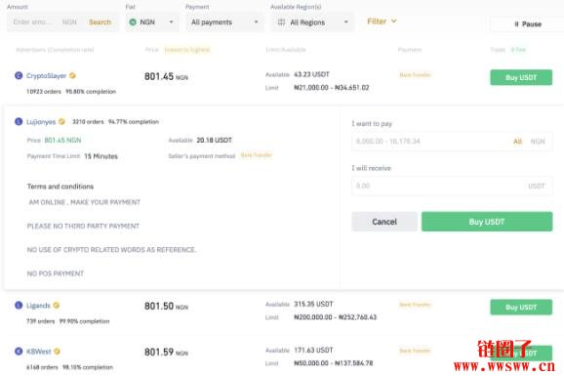This screenshot has width=564, height=376.
Task: Open the All Regions dropdown
Action: 312,22
